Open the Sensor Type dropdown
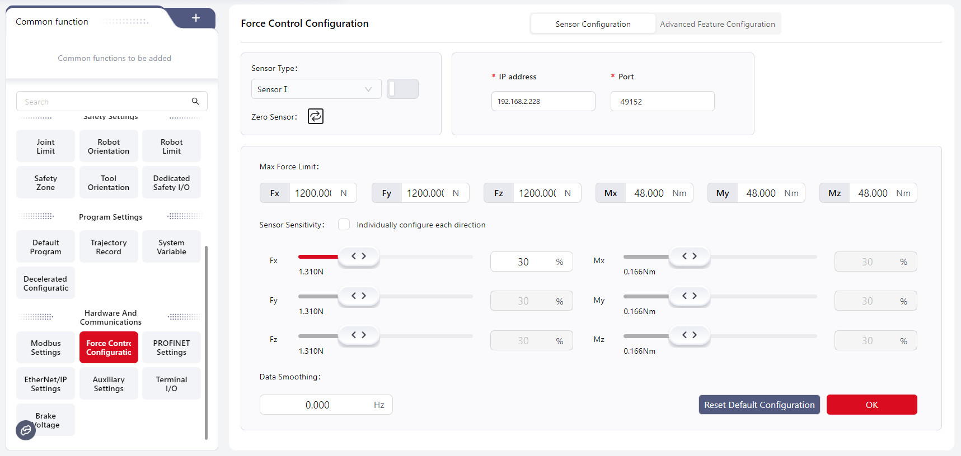This screenshot has height=456, width=961. click(x=316, y=89)
